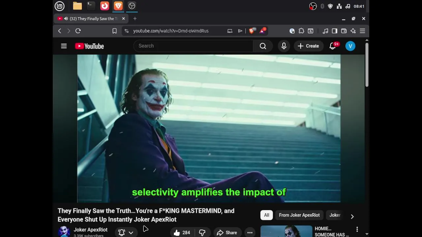Viewport: 422px width, 237px height.
Task: Click the Joker video player
Action: point(209,128)
